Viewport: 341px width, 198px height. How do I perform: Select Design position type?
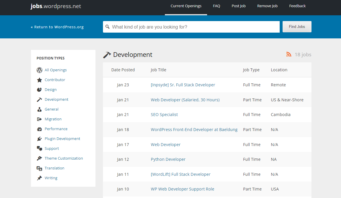50,89
